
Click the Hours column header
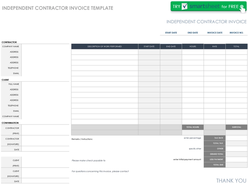coord(193,46)
